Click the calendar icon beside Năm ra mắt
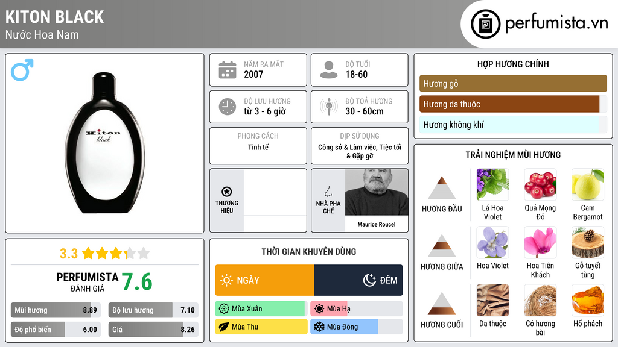This screenshot has height=347, width=618. [x=228, y=70]
